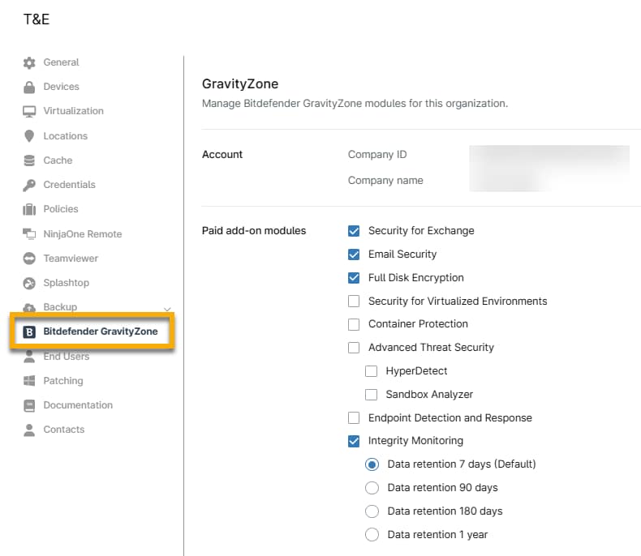
Task: Select the Virtualization monitor icon
Action: (29, 111)
